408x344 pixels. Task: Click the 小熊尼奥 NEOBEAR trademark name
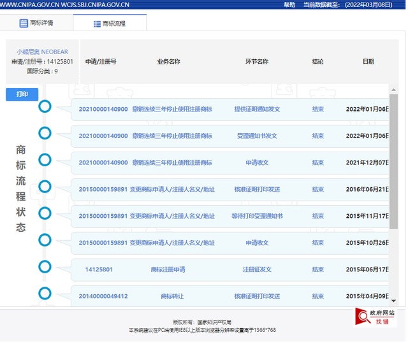pos(43,52)
